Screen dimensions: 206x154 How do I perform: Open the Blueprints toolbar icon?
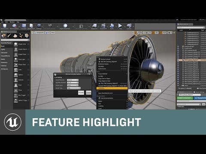[94, 26]
